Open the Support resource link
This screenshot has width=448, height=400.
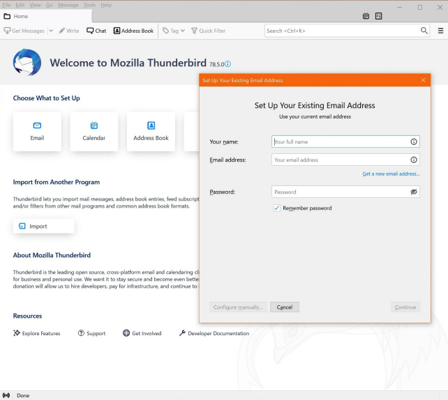[91, 333]
